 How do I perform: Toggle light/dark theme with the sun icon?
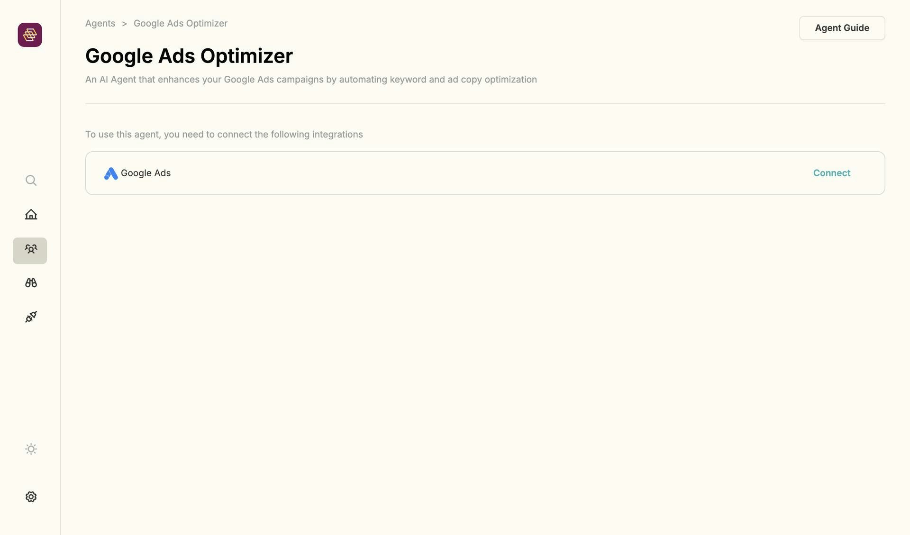[30, 449]
